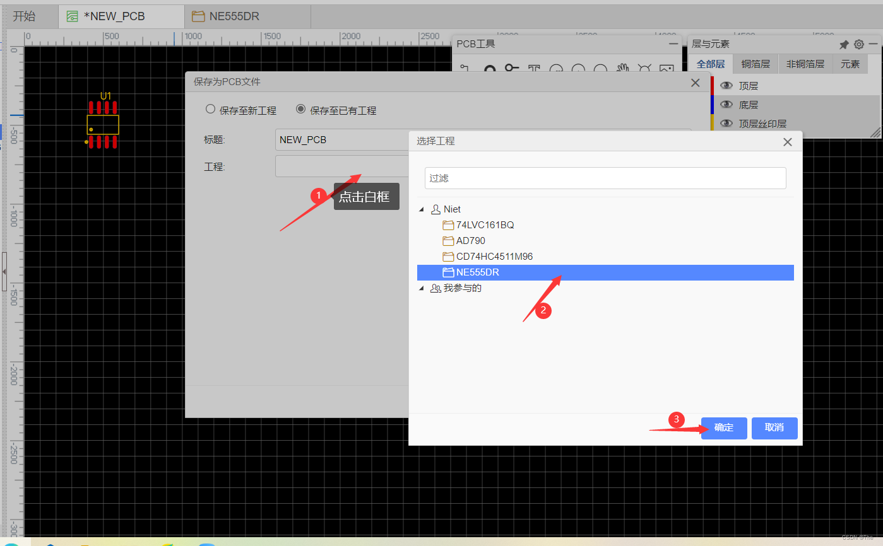This screenshot has height=546, width=883.
Task: Collapse the Niet tree node
Action: point(422,209)
